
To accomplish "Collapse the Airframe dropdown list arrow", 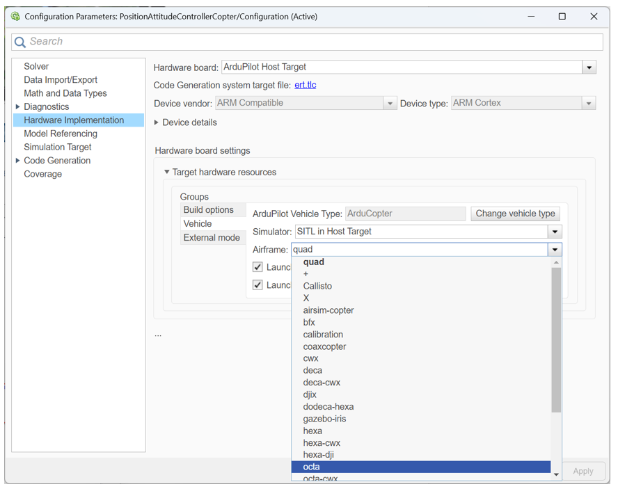I will (555, 250).
